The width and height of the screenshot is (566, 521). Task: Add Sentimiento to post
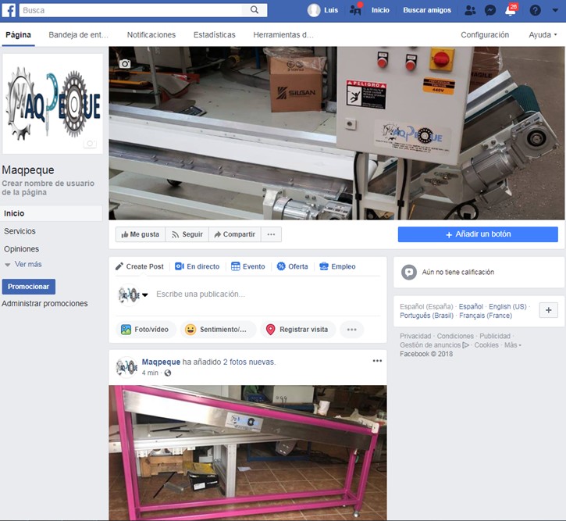click(x=218, y=330)
